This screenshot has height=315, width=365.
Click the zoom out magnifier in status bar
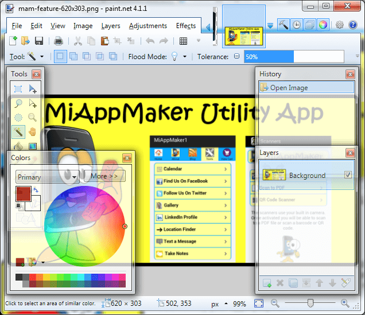275,304
